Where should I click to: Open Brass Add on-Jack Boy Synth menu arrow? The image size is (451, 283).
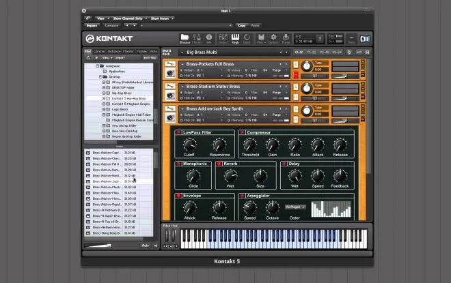click(182, 109)
